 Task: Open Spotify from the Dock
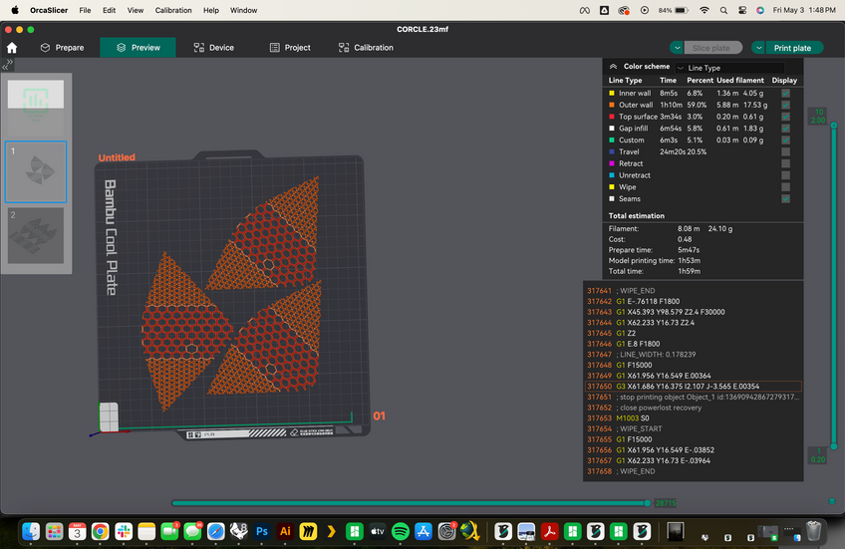click(401, 531)
